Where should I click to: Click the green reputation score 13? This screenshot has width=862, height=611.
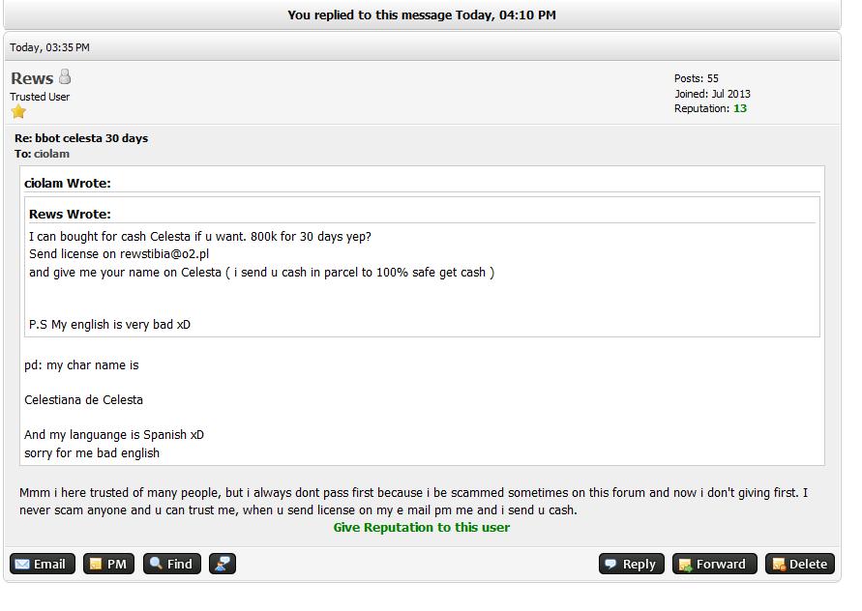740,108
